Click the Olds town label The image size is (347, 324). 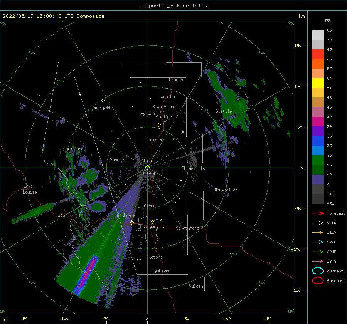(147, 161)
